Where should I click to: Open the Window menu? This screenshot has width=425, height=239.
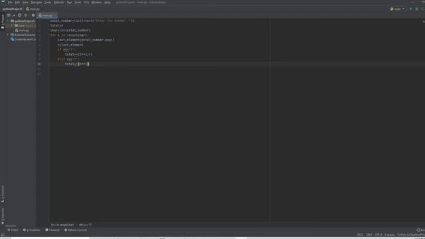(x=96, y=3)
